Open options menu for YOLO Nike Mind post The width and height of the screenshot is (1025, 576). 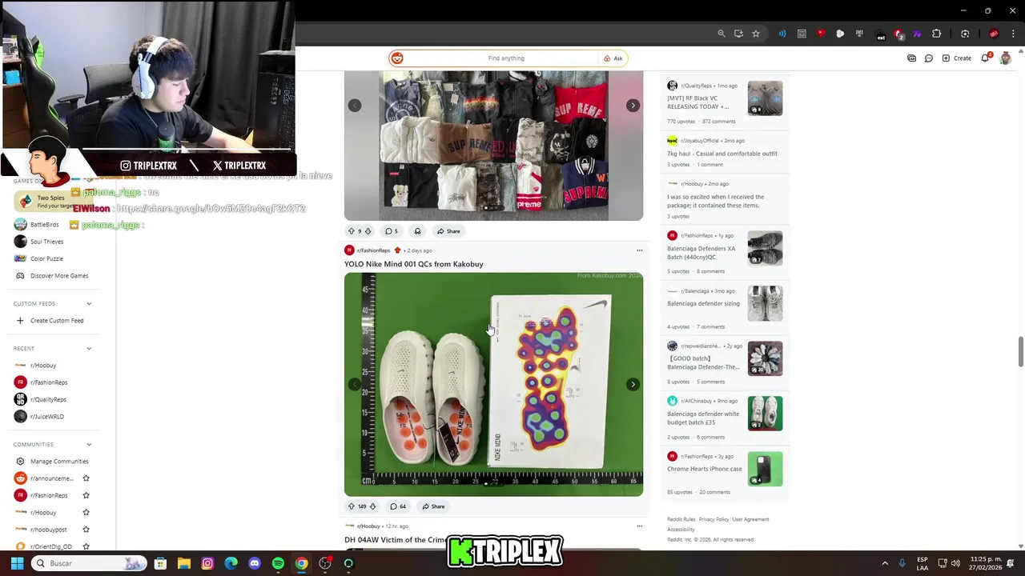[639, 250]
